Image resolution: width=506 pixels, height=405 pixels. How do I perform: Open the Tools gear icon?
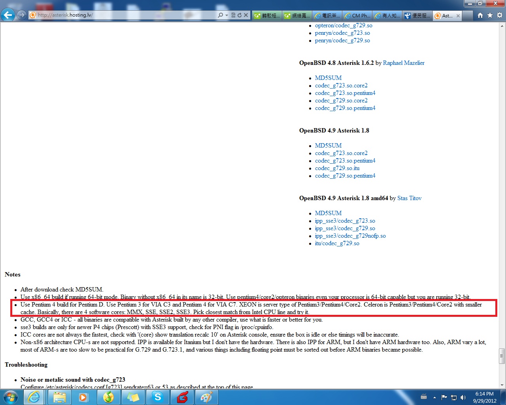[500, 15]
